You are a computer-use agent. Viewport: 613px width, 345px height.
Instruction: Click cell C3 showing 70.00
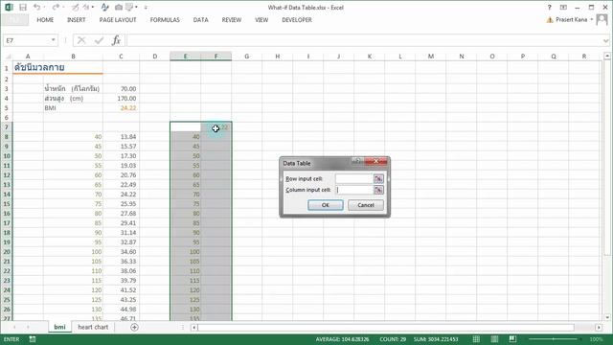122,89
